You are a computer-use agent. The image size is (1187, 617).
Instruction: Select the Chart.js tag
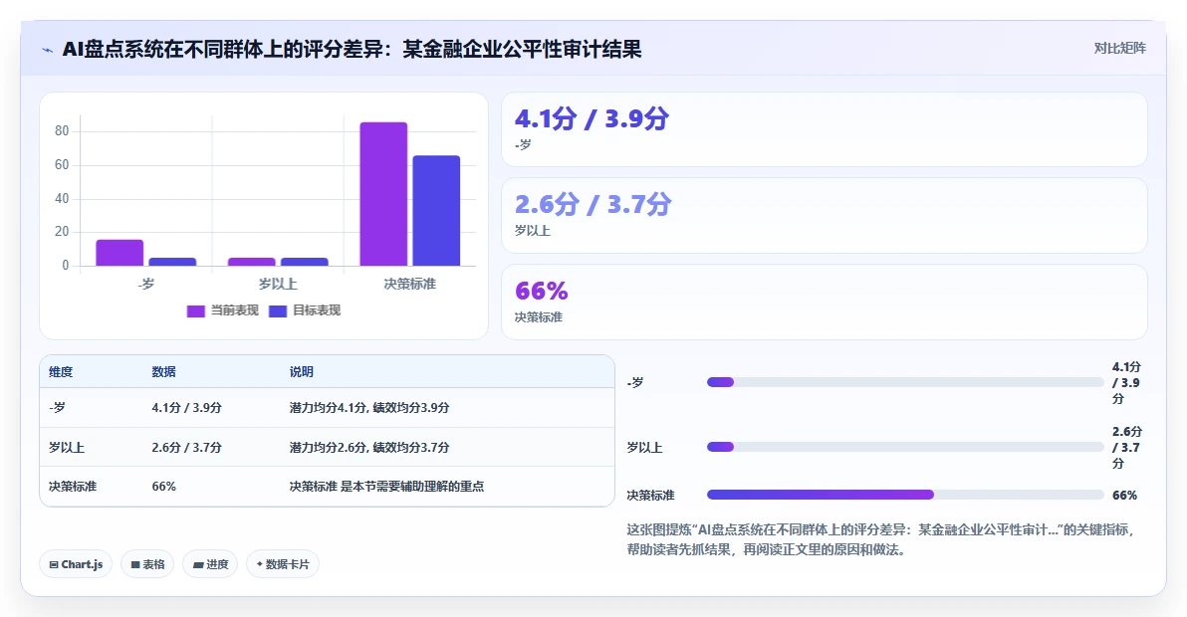76,564
